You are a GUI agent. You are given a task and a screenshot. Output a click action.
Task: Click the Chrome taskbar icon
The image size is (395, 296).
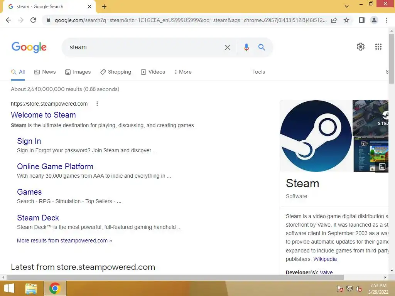tap(55, 288)
